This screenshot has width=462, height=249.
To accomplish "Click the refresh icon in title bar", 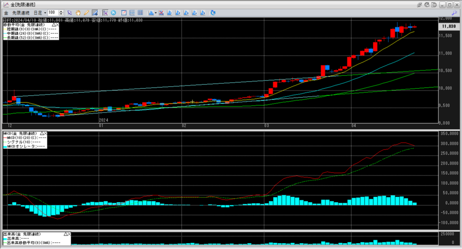I will point(426,4).
